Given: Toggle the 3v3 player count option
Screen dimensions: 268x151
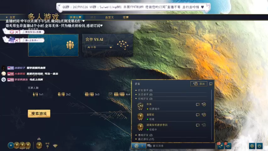Looking at the screenshot, I should (x=92, y=94).
